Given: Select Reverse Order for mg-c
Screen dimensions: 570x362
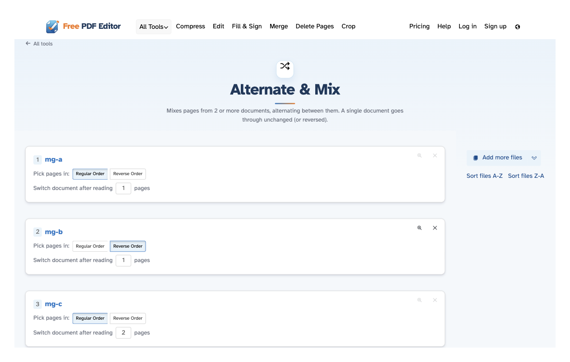Looking at the screenshot, I should pos(128,318).
